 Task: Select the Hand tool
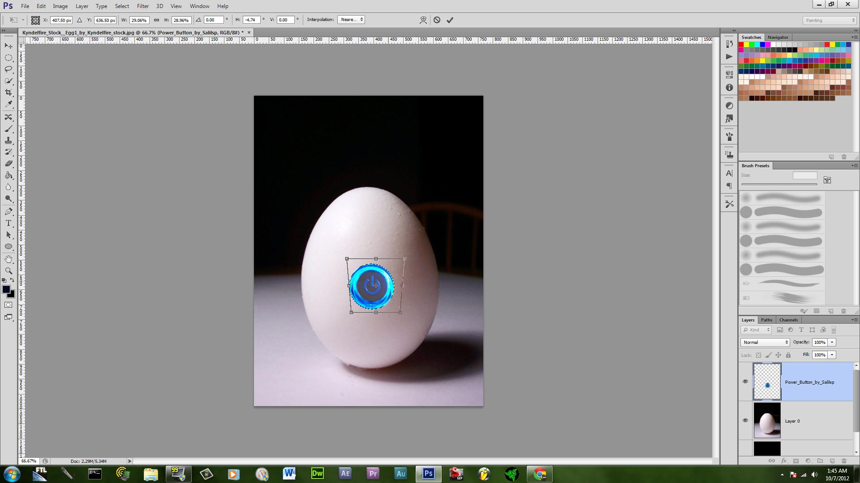pos(9,259)
